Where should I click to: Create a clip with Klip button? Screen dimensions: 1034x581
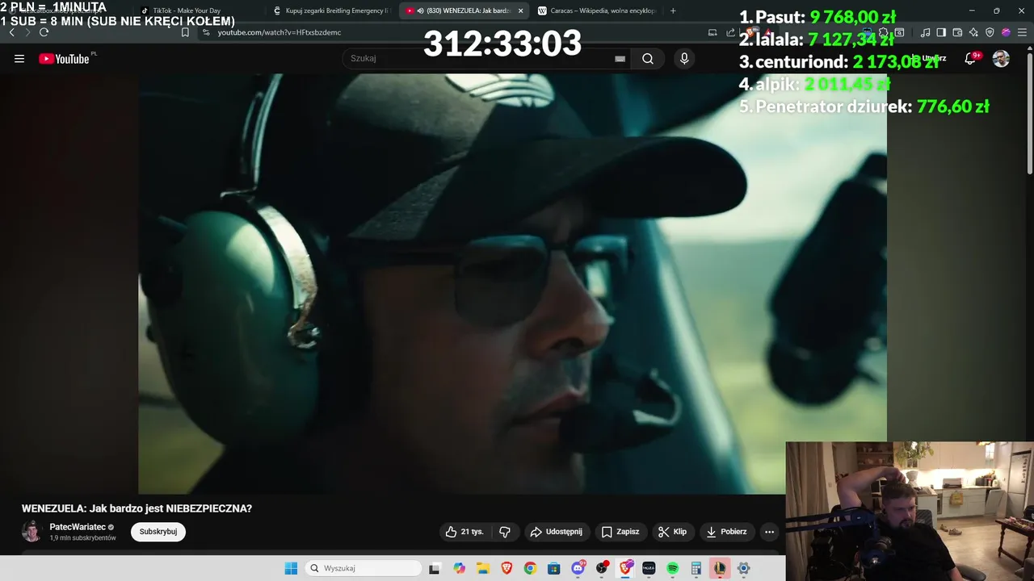click(x=672, y=532)
